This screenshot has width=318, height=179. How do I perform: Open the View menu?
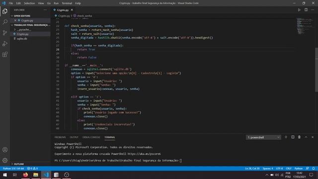(x=41, y=3)
